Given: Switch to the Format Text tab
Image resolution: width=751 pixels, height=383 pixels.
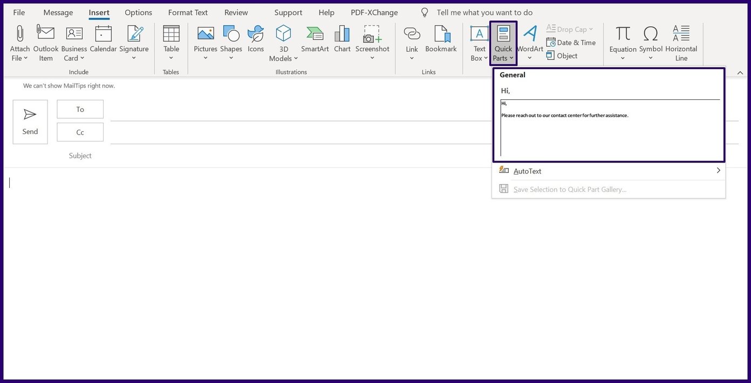Looking at the screenshot, I should (187, 12).
